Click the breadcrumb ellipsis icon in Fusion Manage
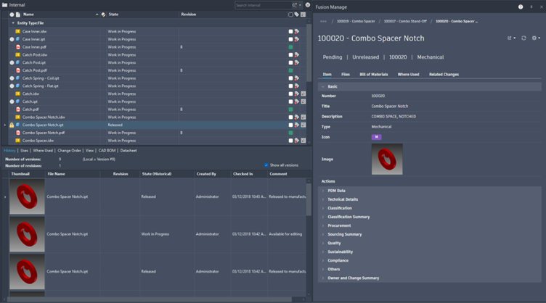 tap(323, 21)
